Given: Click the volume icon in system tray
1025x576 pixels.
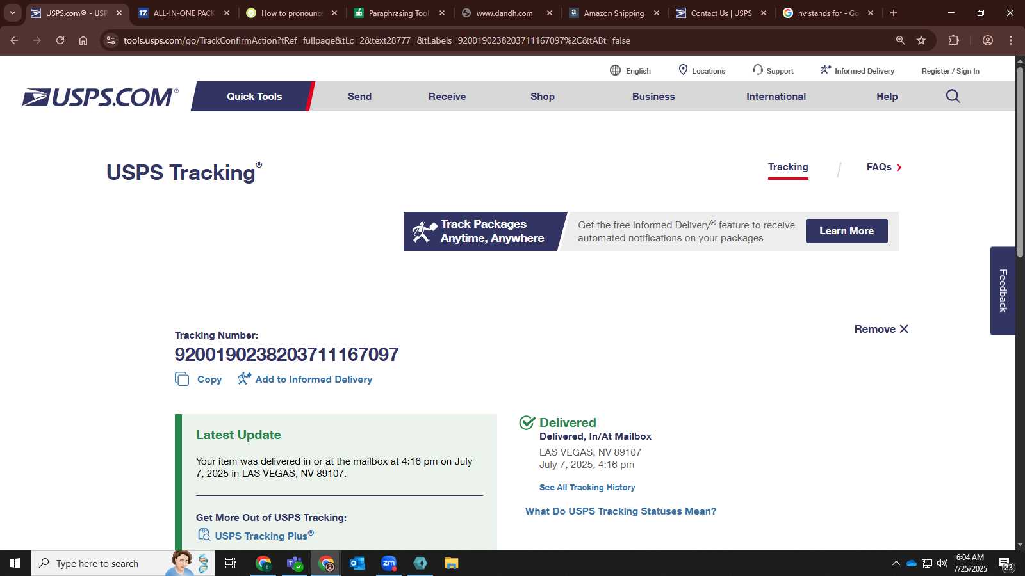Looking at the screenshot, I should pos(942,563).
